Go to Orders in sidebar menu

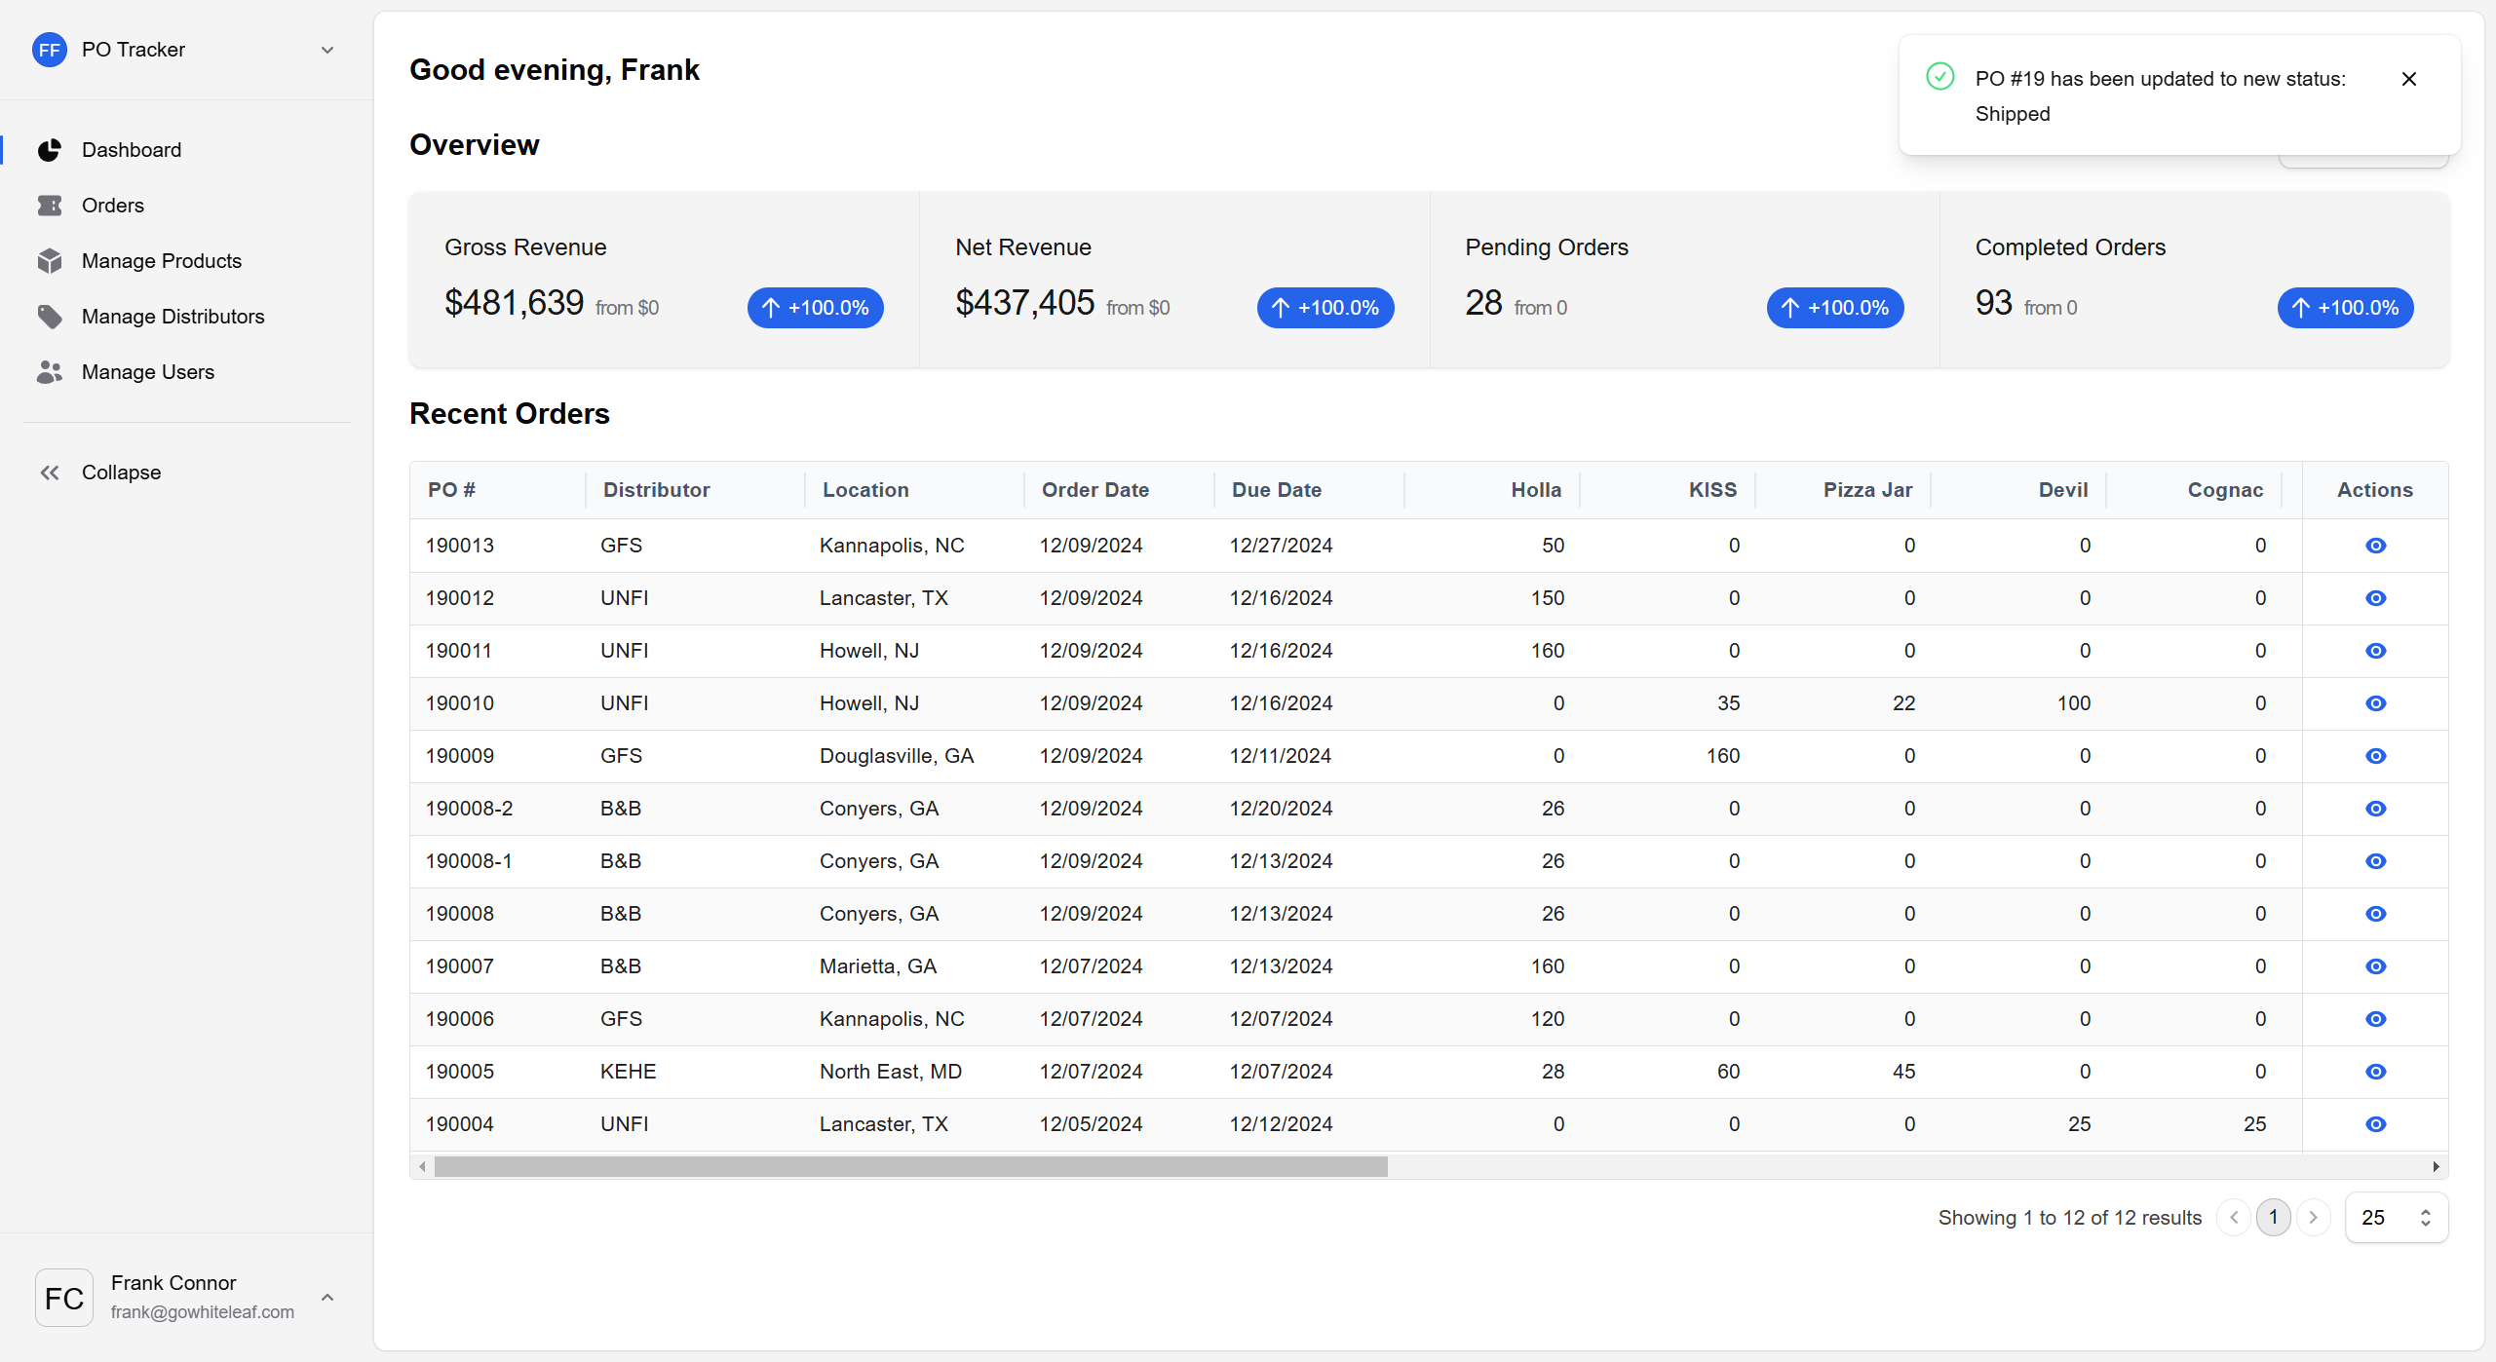coord(113,206)
